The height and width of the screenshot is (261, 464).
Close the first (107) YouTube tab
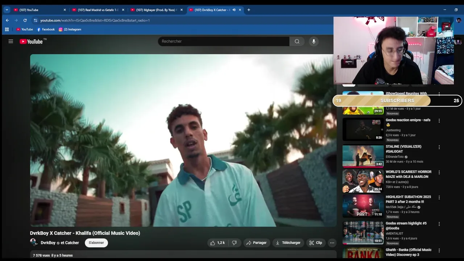pyautogui.click(x=65, y=10)
